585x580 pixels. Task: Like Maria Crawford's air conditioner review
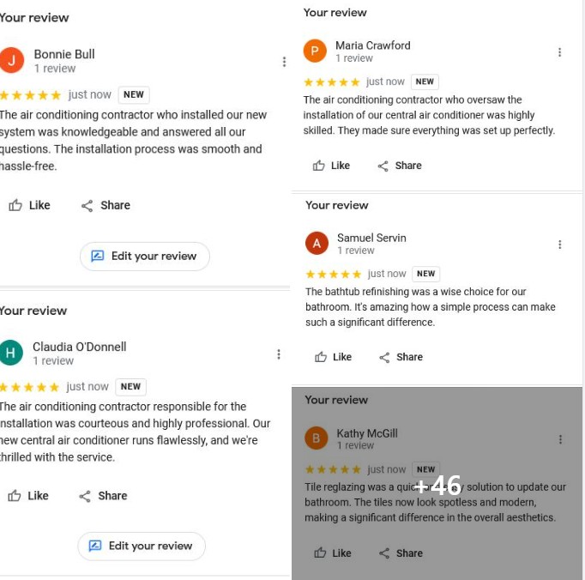(331, 166)
